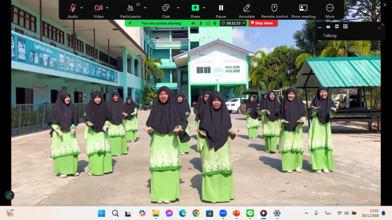This screenshot has width=392, height=220.
Task: Click the battery tray icon
Action: [x=354, y=213]
